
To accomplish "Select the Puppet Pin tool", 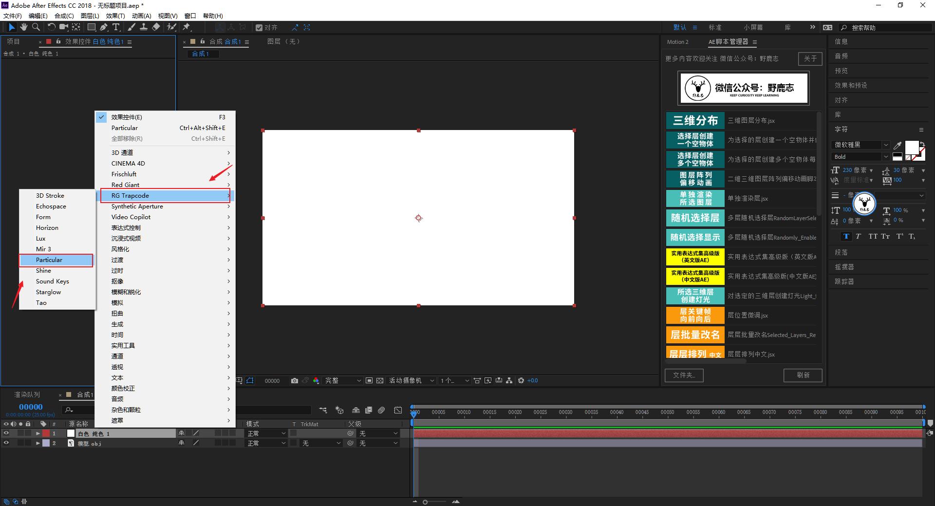I will (187, 27).
